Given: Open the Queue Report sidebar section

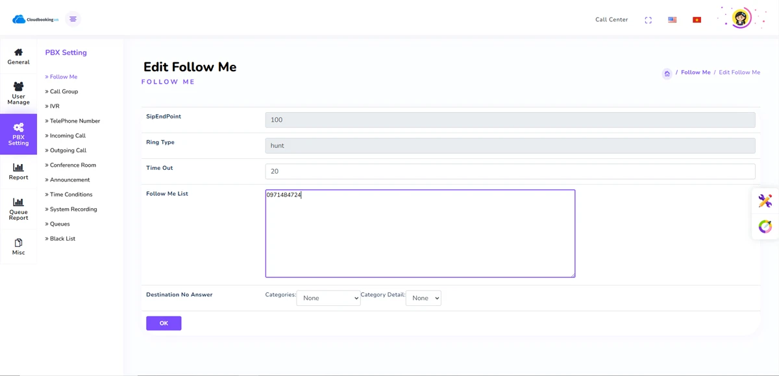Looking at the screenshot, I should tap(18, 209).
